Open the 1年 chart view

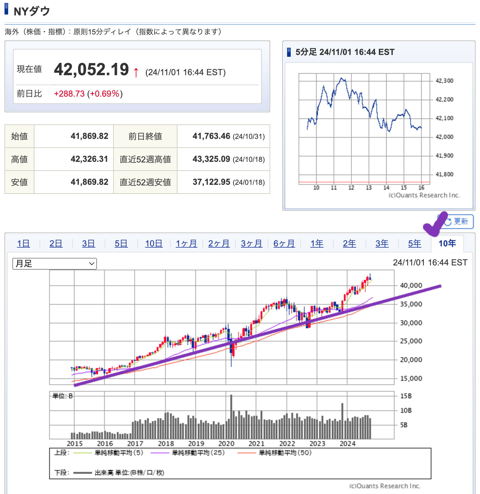(317, 243)
